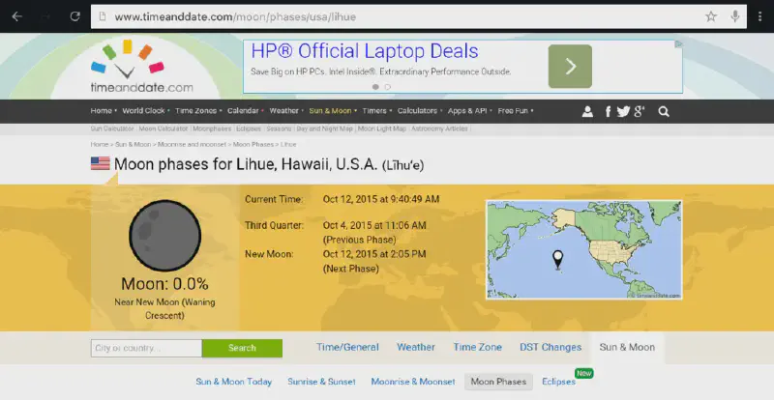This screenshot has width=774, height=400.
Task: Open the account profile icon
Action: tap(587, 111)
